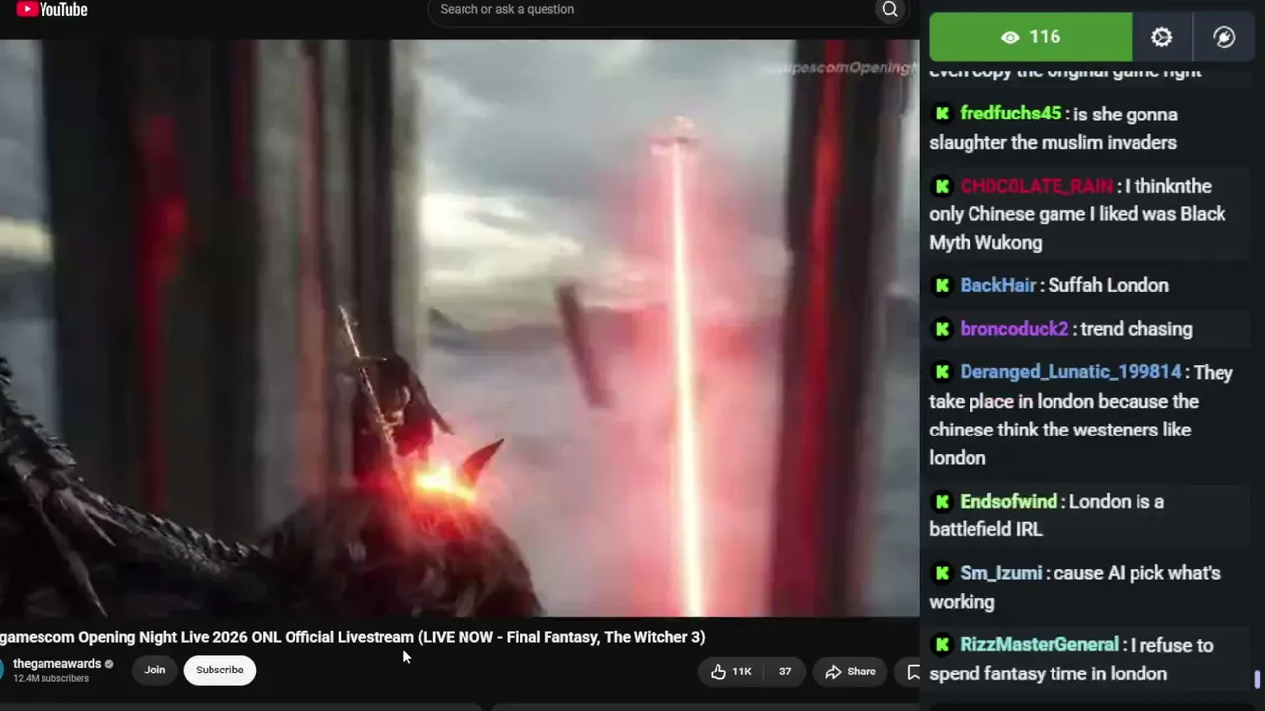Click the Deranged_Lunatic_199814 username
The image size is (1265, 711).
click(1071, 372)
